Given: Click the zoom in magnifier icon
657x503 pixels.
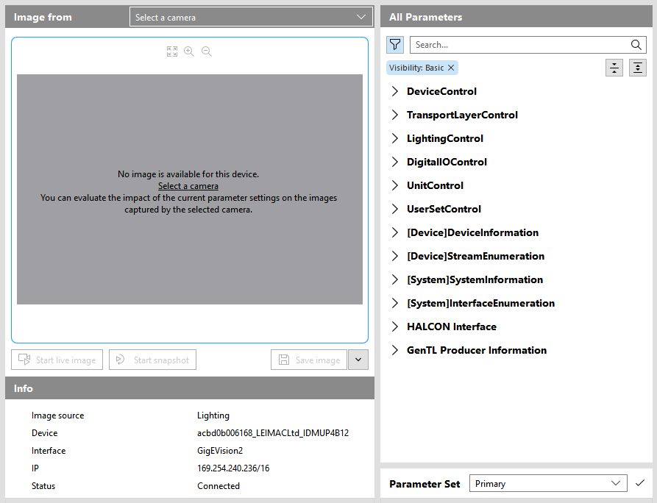Looking at the screenshot, I should click(189, 51).
